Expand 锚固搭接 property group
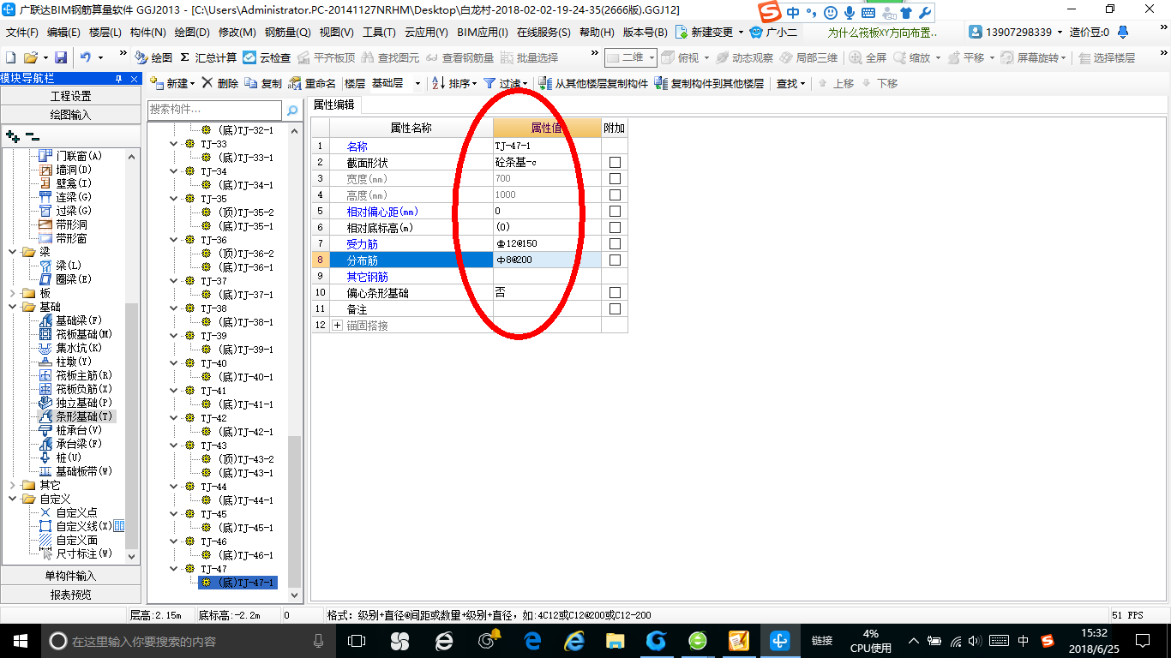 coord(337,326)
